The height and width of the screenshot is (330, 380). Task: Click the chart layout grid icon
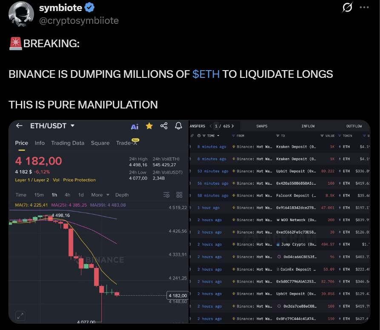[179, 194]
